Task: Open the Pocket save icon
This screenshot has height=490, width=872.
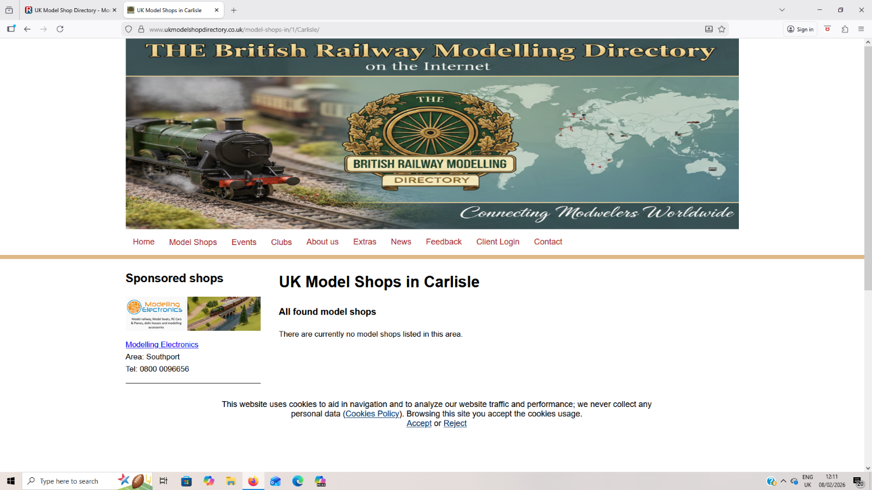Action: point(828,29)
